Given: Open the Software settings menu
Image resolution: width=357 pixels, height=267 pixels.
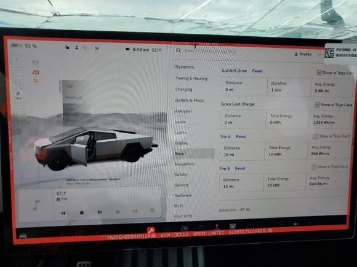Looking at the screenshot, I should point(183,195).
